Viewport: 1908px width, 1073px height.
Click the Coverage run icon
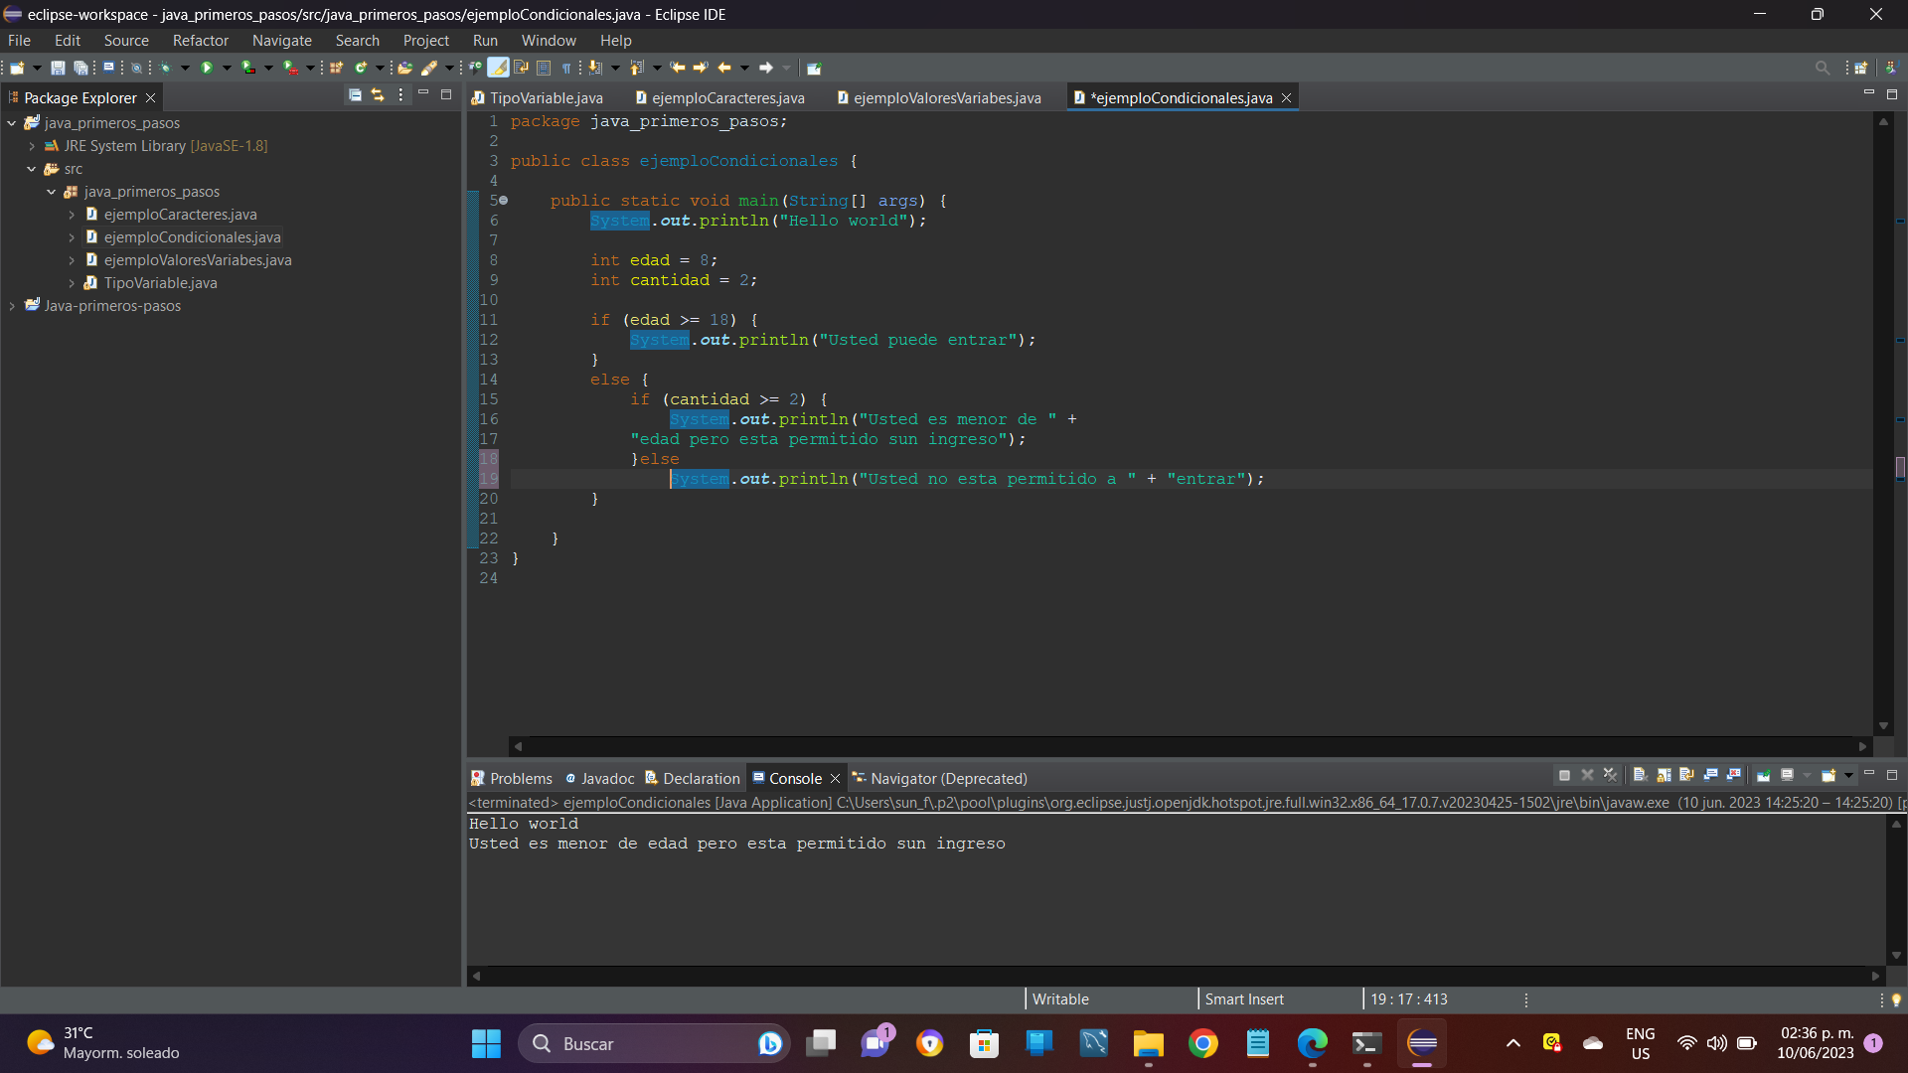(x=248, y=68)
